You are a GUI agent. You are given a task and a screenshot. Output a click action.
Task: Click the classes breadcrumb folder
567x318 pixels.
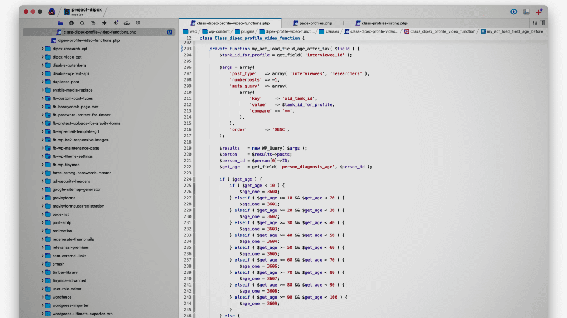[x=329, y=31]
